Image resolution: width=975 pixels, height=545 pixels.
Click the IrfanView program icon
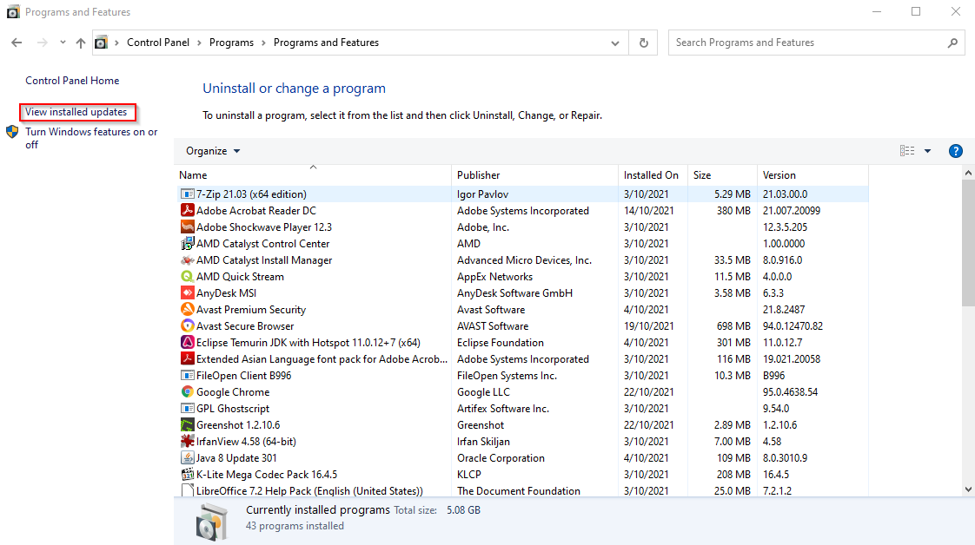pyautogui.click(x=187, y=442)
